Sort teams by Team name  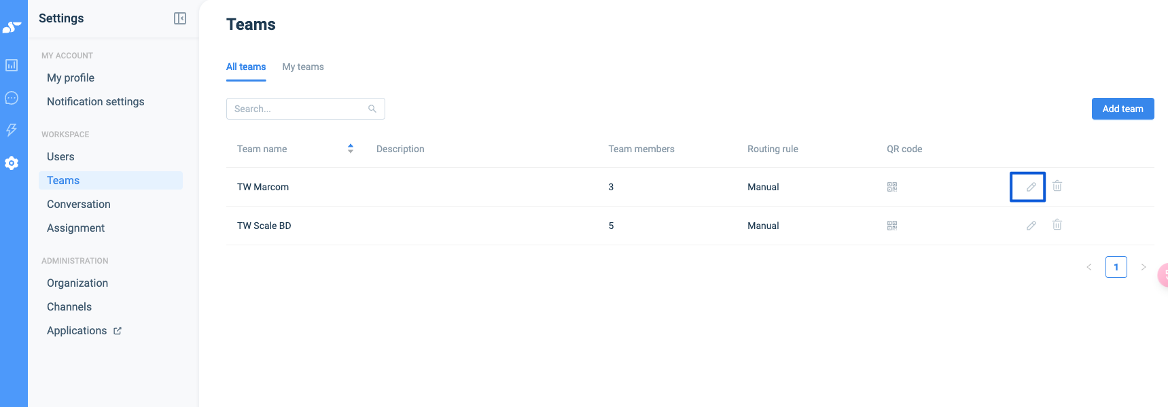tap(351, 149)
